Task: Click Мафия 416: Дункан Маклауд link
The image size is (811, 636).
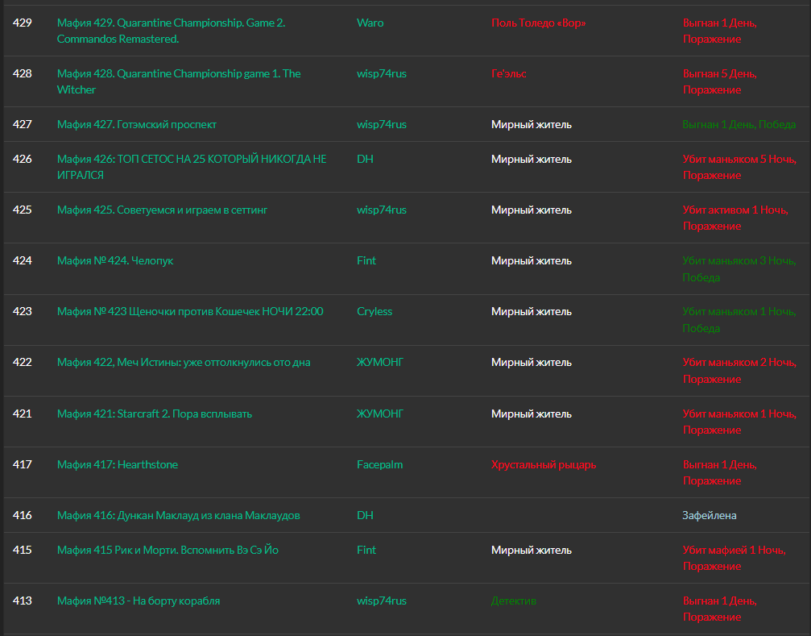Action: 178,516
